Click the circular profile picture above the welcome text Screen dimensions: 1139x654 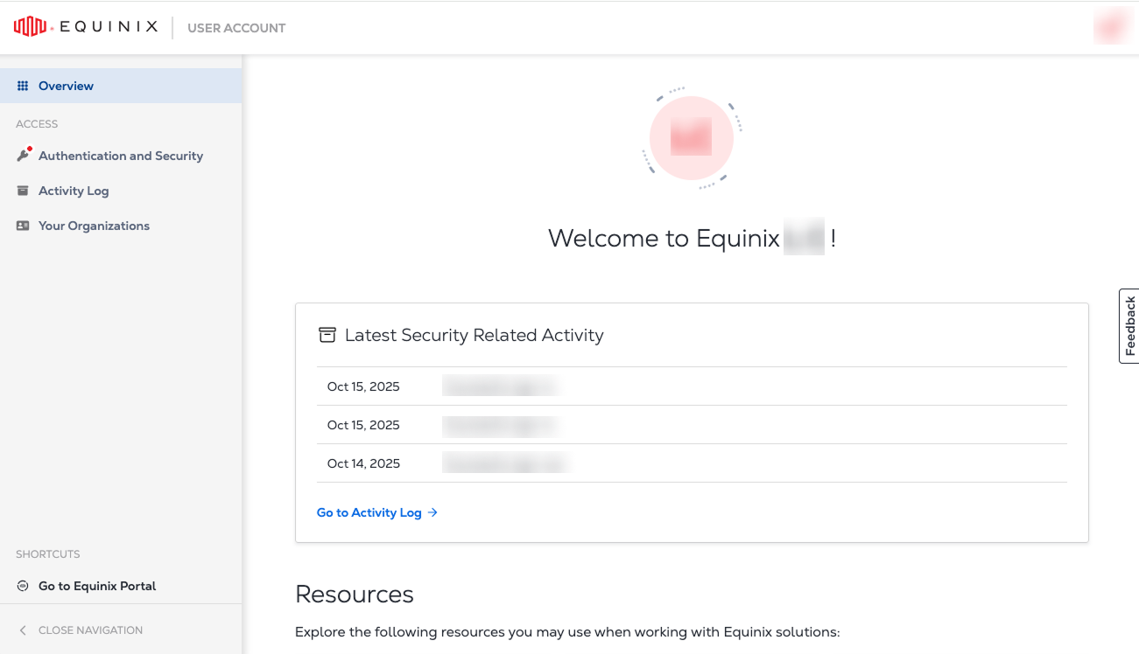(x=691, y=138)
